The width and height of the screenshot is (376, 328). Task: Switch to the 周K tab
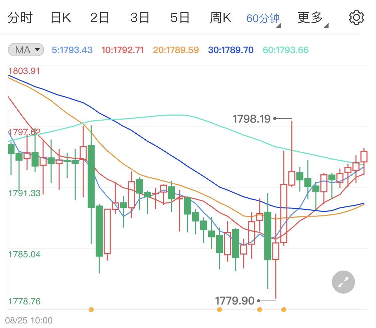[221, 18]
